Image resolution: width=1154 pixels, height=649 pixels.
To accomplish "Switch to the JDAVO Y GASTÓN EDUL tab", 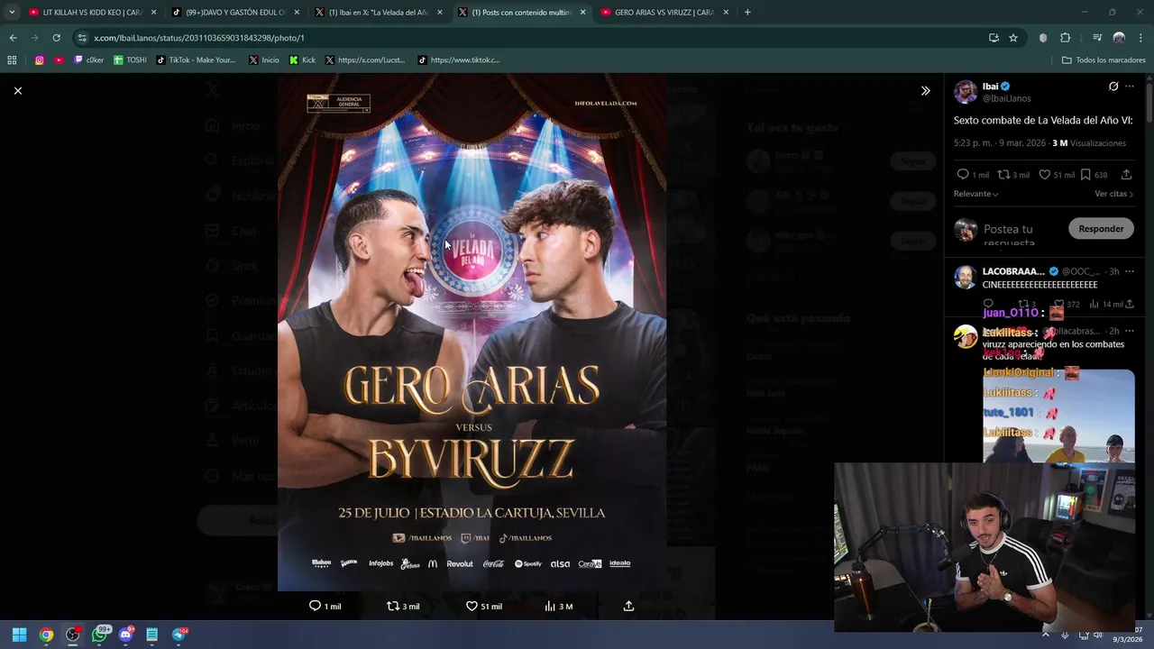I will click(x=235, y=13).
